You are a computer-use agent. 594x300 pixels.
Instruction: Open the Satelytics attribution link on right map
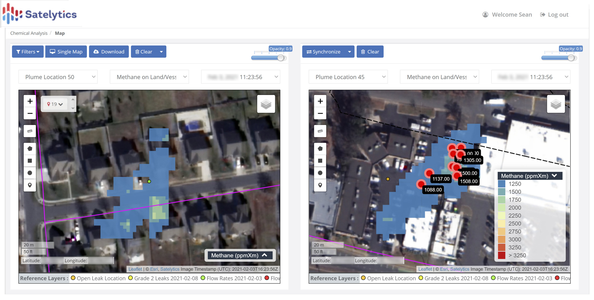(459, 269)
